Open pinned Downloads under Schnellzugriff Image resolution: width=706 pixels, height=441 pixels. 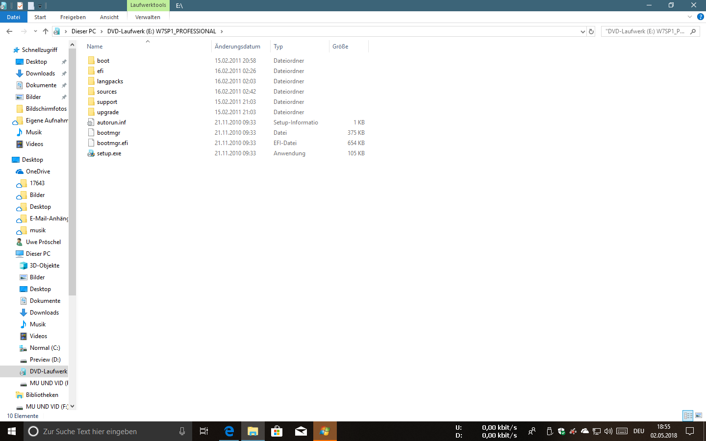[x=40, y=73]
